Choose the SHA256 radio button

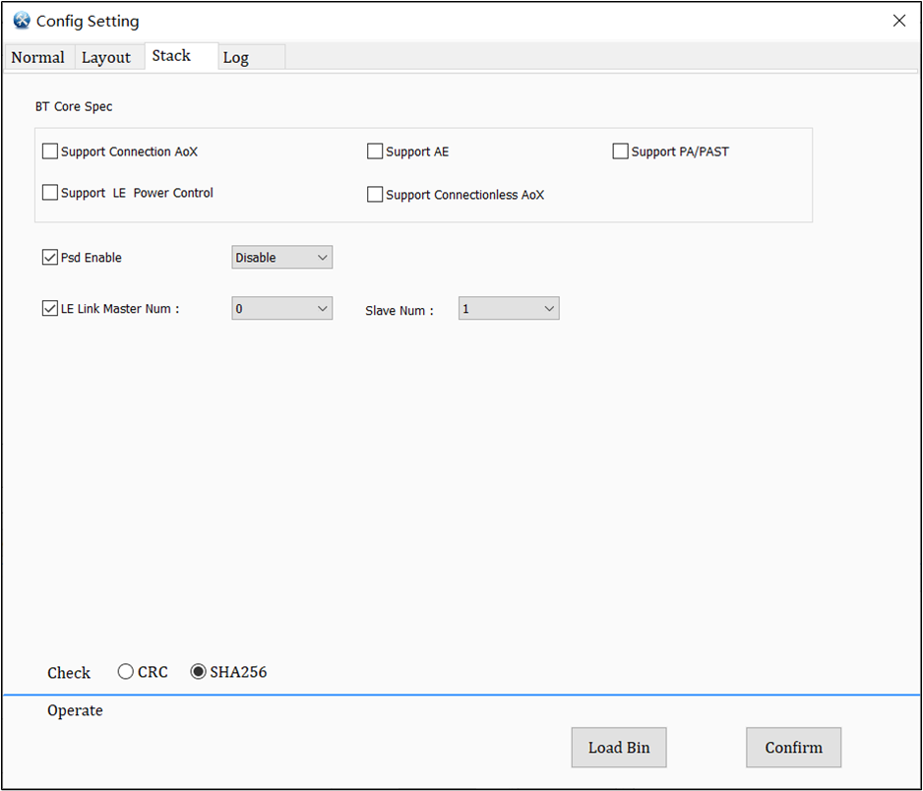pyautogui.click(x=199, y=672)
